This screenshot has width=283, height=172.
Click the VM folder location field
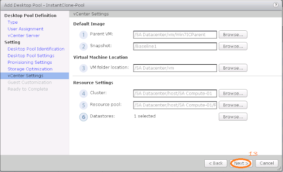[x=175, y=68]
